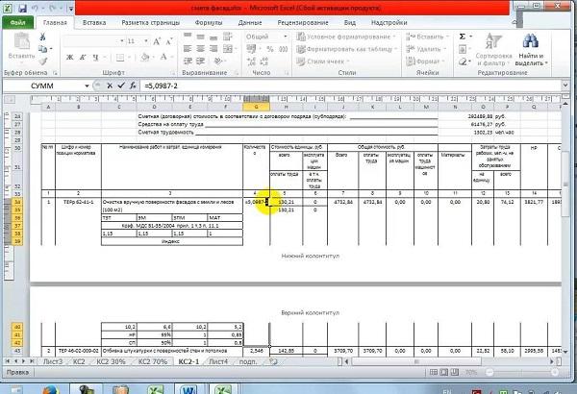The image size is (577, 394).
Task: Select the КС2 sheet tab
Action: tap(79, 361)
